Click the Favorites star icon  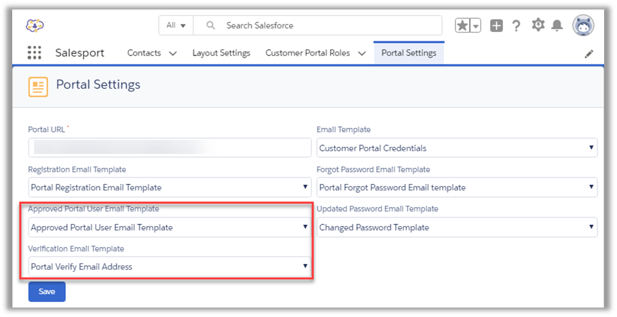point(462,26)
